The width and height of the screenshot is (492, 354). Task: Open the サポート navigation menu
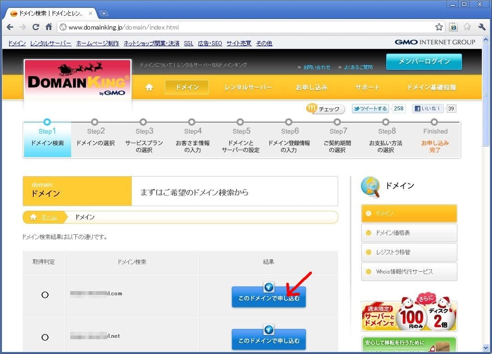pos(367,87)
